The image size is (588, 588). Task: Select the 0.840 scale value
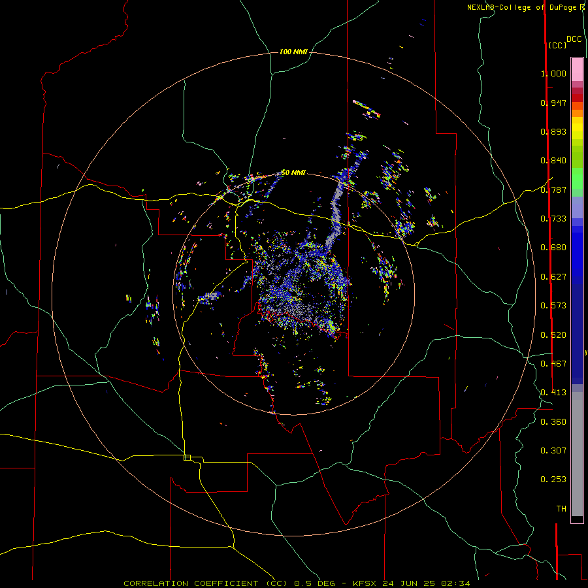[x=553, y=161]
